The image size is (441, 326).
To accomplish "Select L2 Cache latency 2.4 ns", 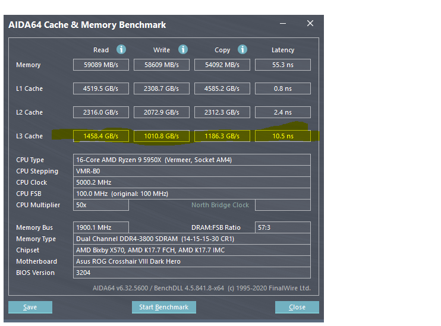I will pyautogui.click(x=283, y=112).
